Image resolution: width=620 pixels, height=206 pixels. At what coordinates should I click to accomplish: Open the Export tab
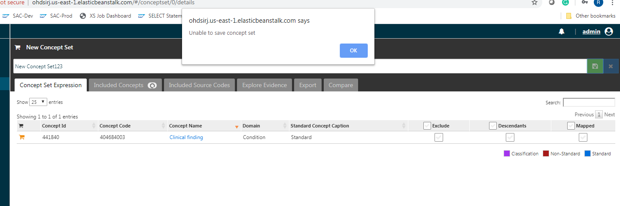tap(308, 85)
